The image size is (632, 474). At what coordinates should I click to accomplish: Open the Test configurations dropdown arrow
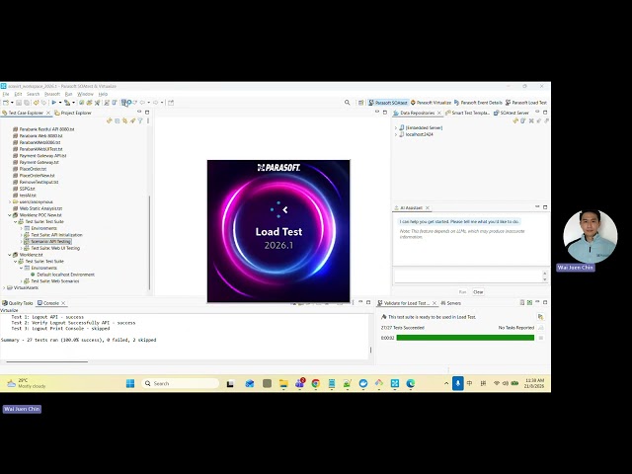tap(73, 103)
